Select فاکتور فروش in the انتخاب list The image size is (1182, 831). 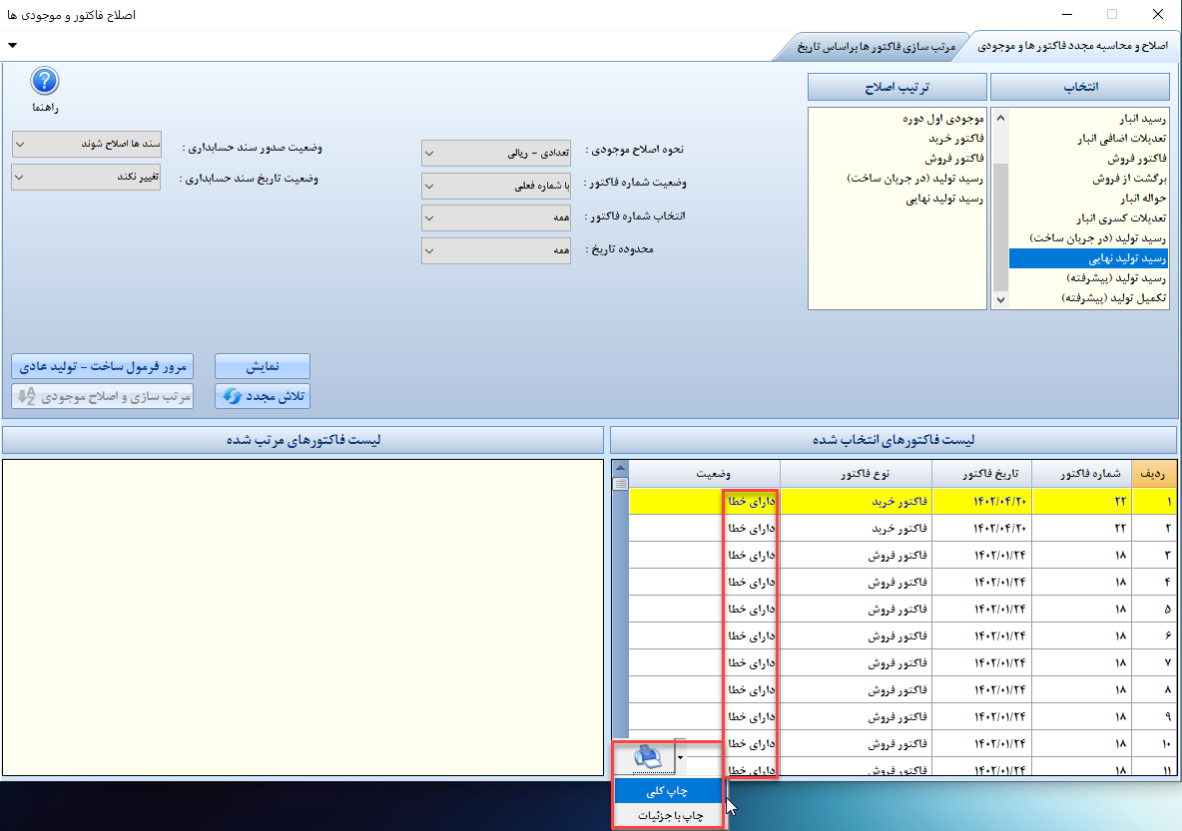(1088, 159)
